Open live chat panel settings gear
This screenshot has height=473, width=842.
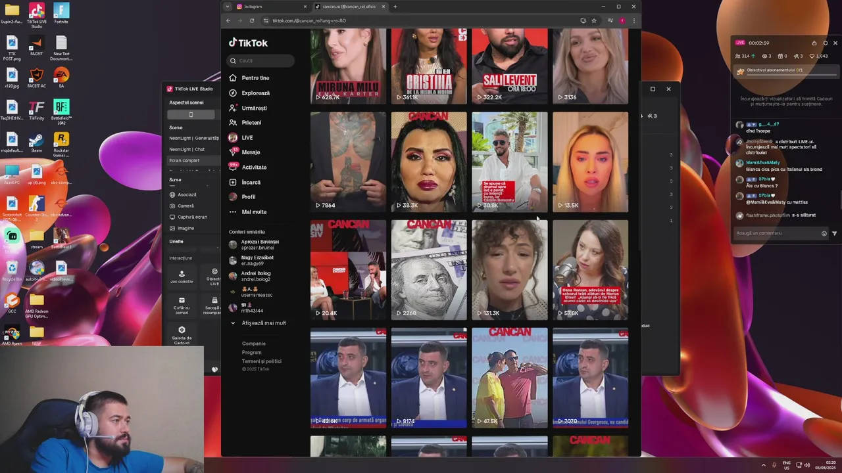click(826, 43)
